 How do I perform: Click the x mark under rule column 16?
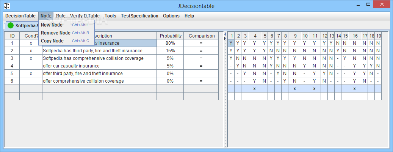[x=355, y=89]
